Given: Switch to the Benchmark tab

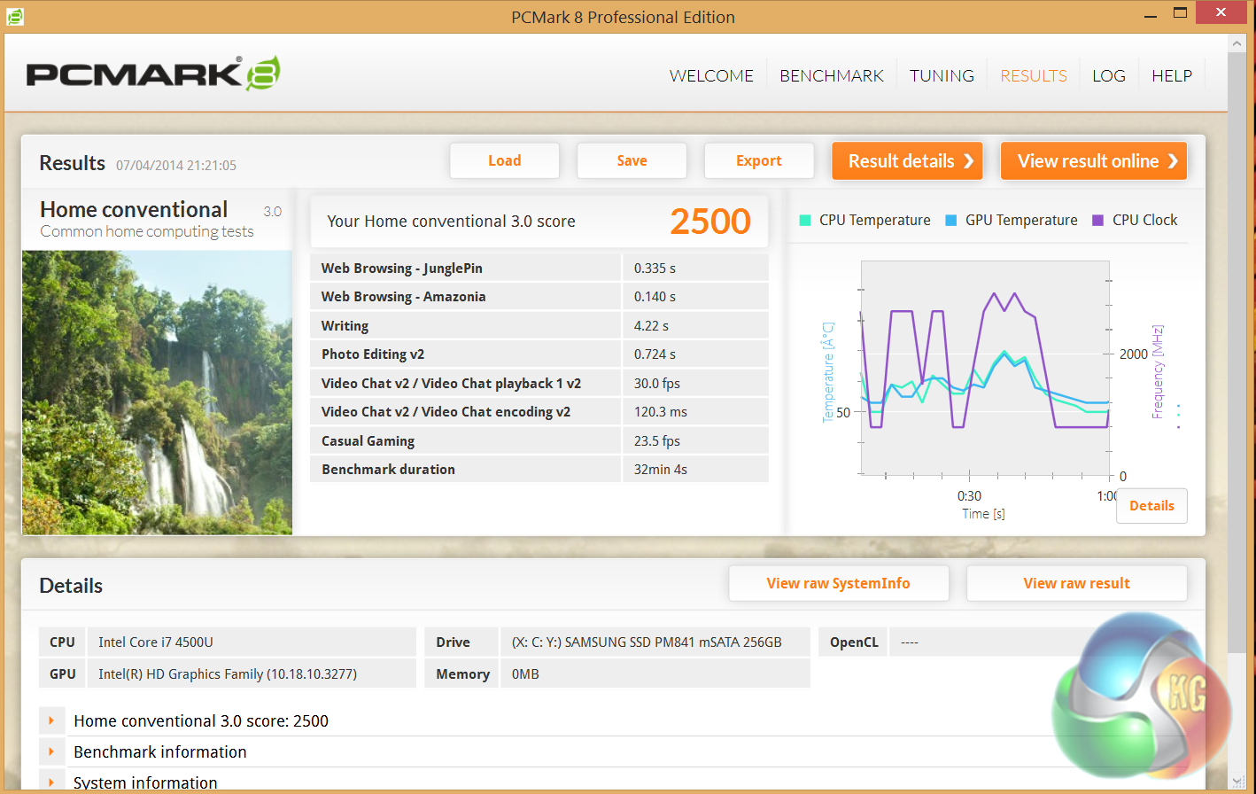Looking at the screenshot, I should point(832,76).
